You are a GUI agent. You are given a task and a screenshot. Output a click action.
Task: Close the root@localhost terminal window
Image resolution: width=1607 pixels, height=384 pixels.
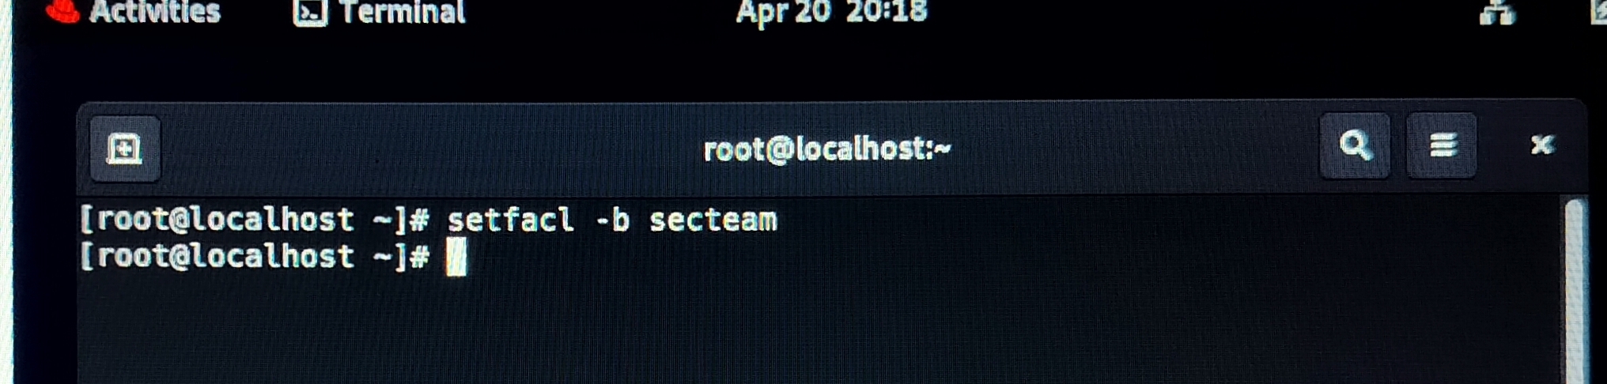[1541, 145]
